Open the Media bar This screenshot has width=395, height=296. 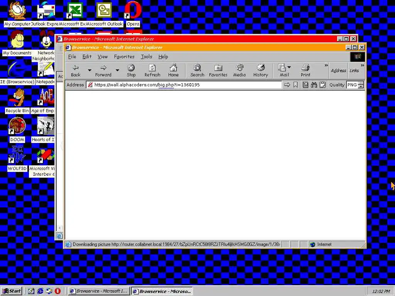click(239, 71)
